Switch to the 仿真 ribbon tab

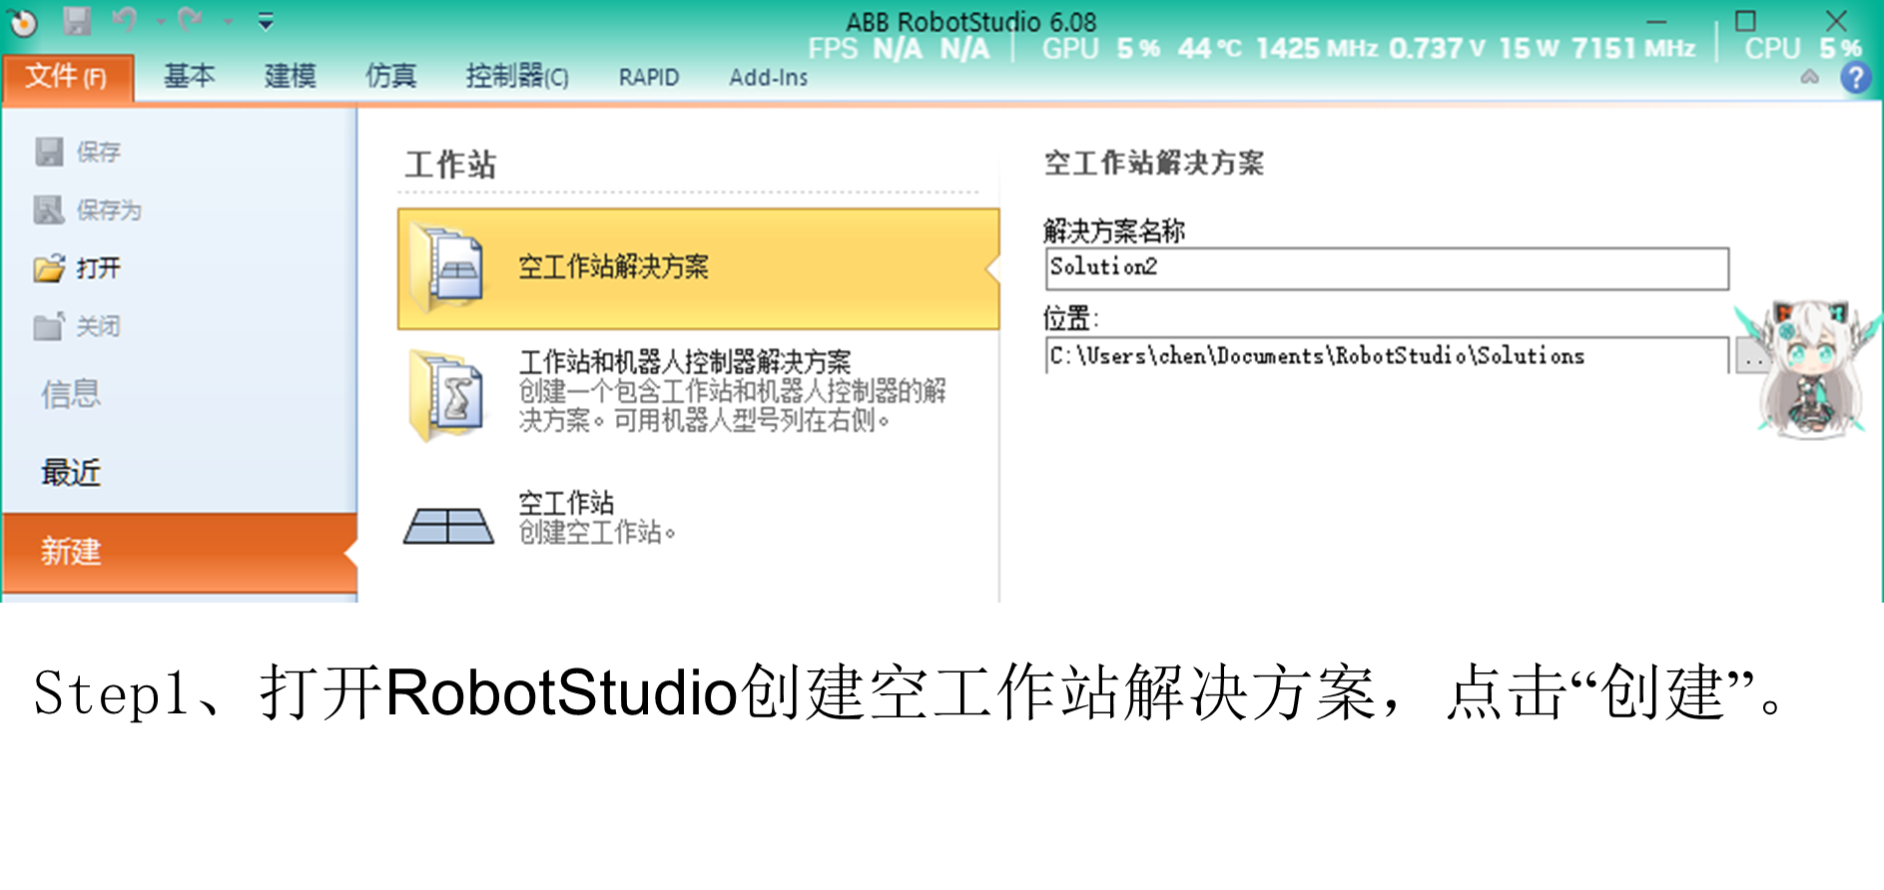tap(390, 77)
